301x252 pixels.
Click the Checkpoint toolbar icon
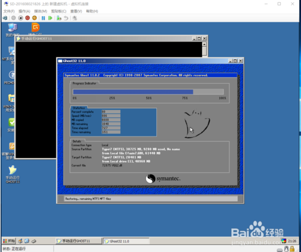tap(59, 18)
